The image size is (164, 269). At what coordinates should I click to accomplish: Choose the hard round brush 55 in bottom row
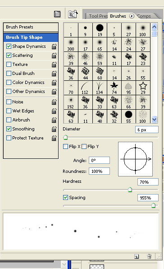128,117
